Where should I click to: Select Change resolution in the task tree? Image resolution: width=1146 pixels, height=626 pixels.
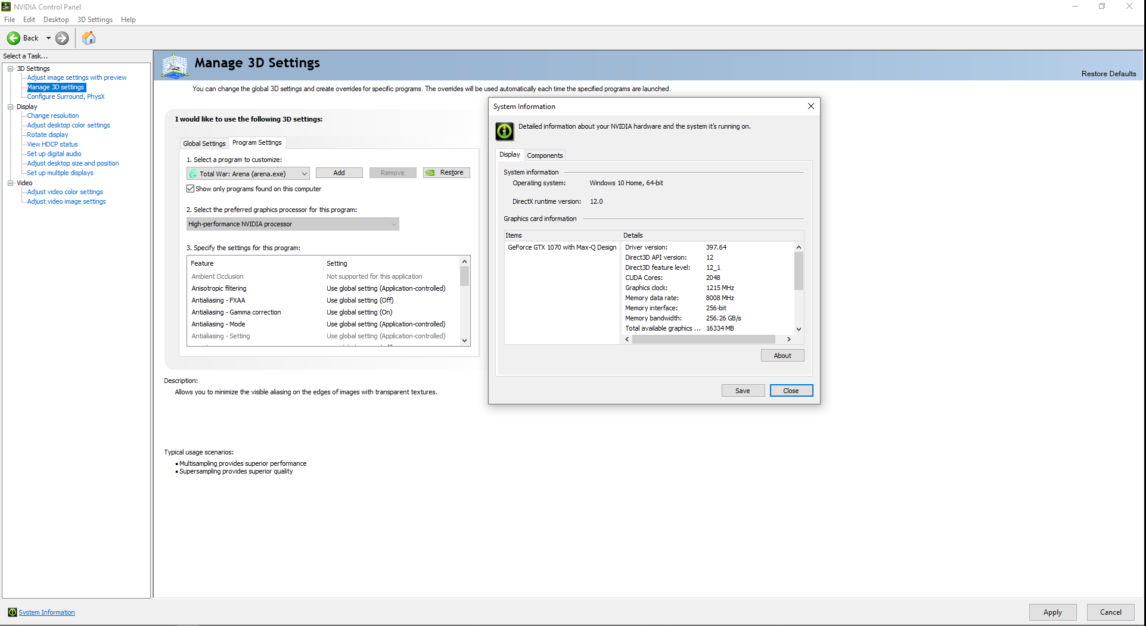coord(53,116)
